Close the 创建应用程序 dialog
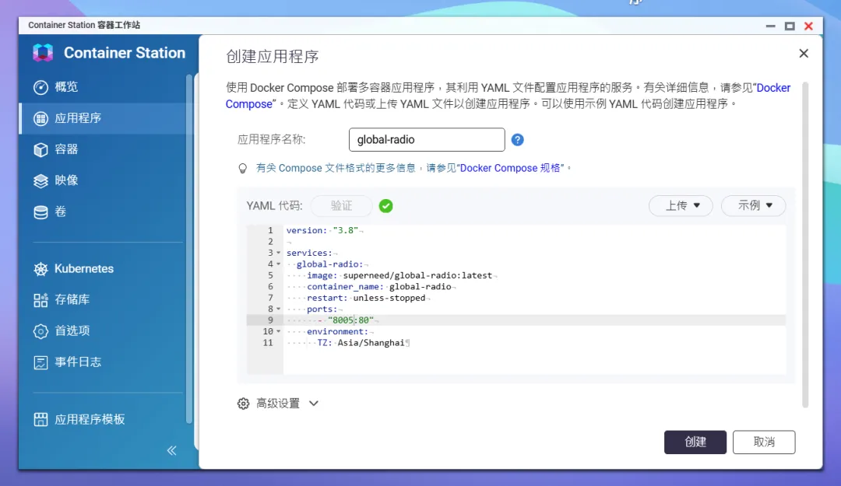 [804, 54]
